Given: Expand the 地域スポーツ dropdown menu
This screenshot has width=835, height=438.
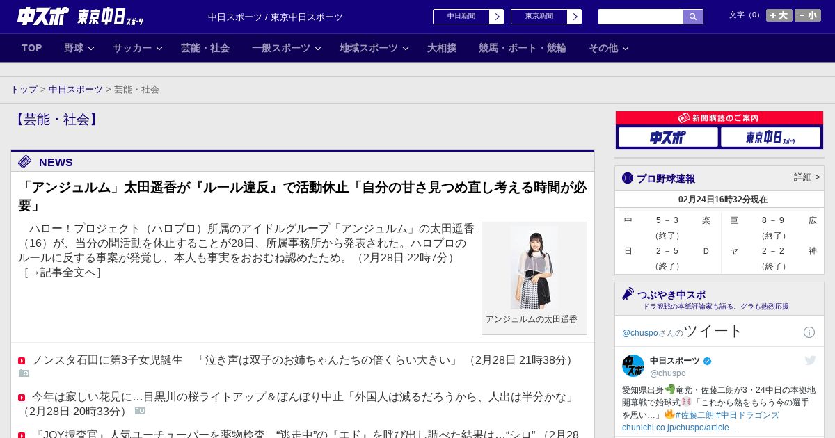Looking at the screenshot, I should (374, 48).
